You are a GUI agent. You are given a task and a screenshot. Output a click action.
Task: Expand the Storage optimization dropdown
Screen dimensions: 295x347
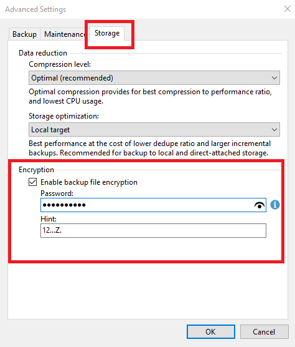154,129
